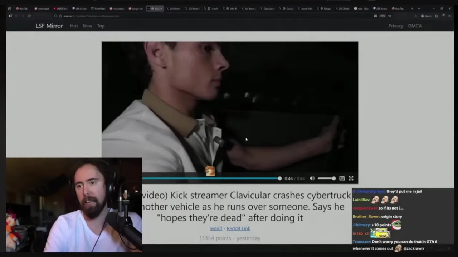Screen dimensions: 458x257
Task: Open a new browser tab with the plus button
Action: click(x=412, y=9)
